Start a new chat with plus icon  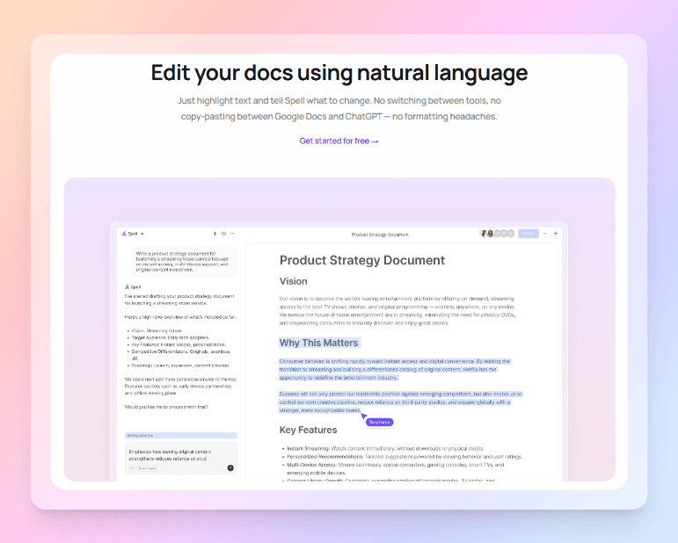coord(215,234)
